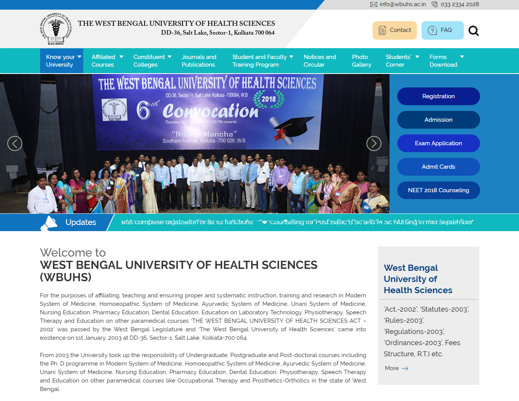Go to previous slide with left arrow
Image resolution: width=519 pixels, height=401 pixels.
(x=15, y=144)
